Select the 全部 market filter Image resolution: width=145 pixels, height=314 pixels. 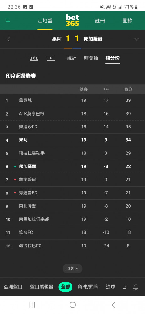pos(66,287)
